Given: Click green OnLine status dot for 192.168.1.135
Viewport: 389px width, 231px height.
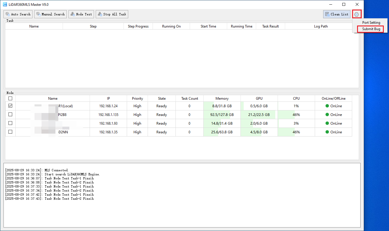Looking at the screenshot, I should (327, 115).
